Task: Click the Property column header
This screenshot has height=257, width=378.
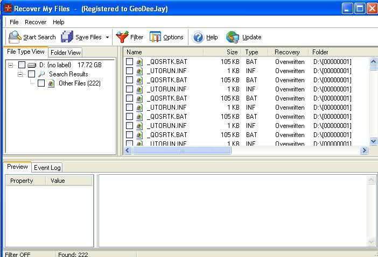Action: point(25,181)
